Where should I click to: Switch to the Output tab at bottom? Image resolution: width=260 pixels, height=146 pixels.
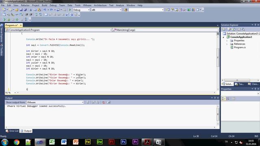[26, 131]
